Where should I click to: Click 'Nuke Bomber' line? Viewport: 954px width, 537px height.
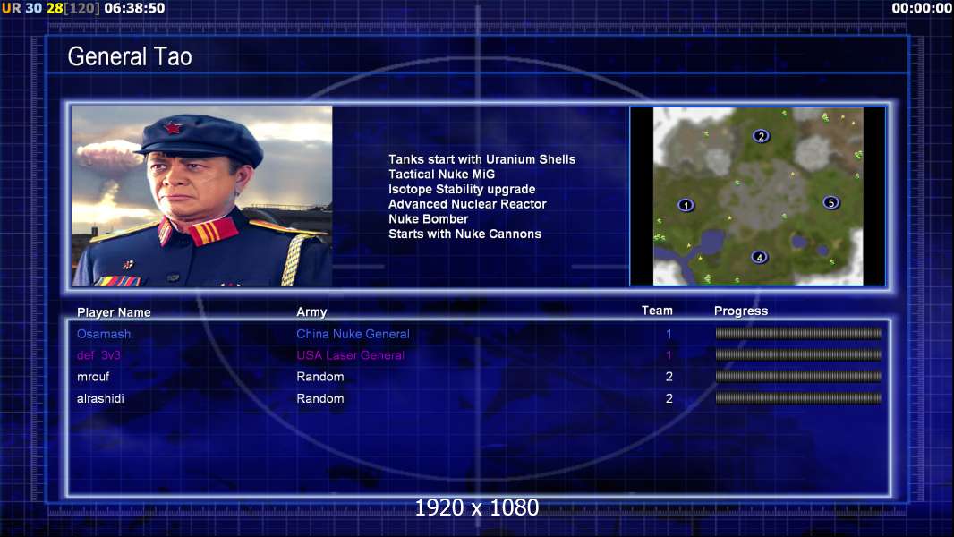[x=429, y=219]
